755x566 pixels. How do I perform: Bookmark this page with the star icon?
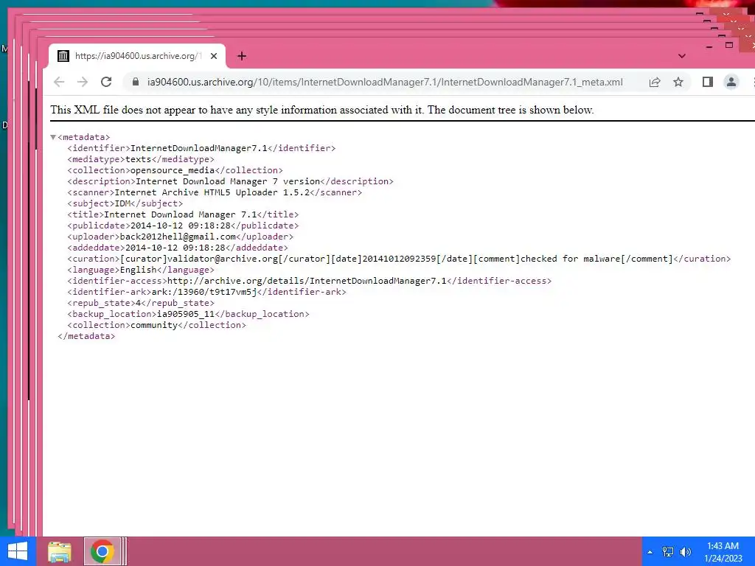coord(678,83)
